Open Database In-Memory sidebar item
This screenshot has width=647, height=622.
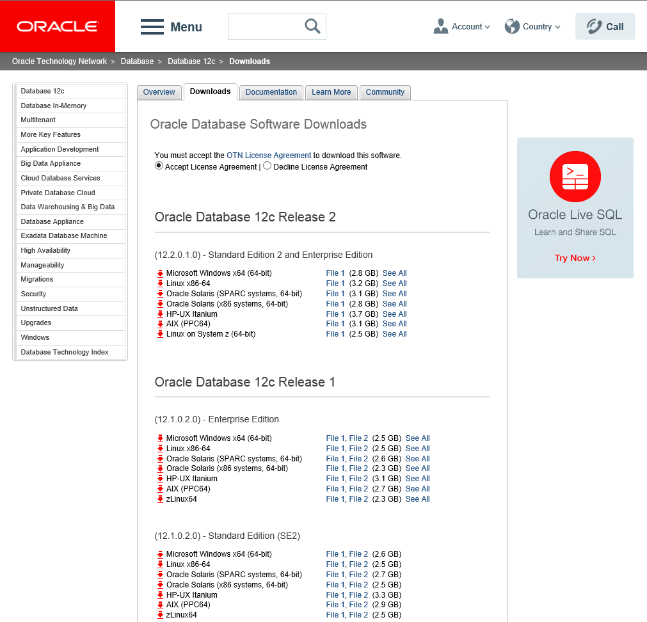point(70,106)
